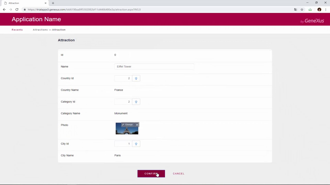Click the browser forward arrow
The height and width of the screenshot is (185, 330).
click(x=11, y=10)
